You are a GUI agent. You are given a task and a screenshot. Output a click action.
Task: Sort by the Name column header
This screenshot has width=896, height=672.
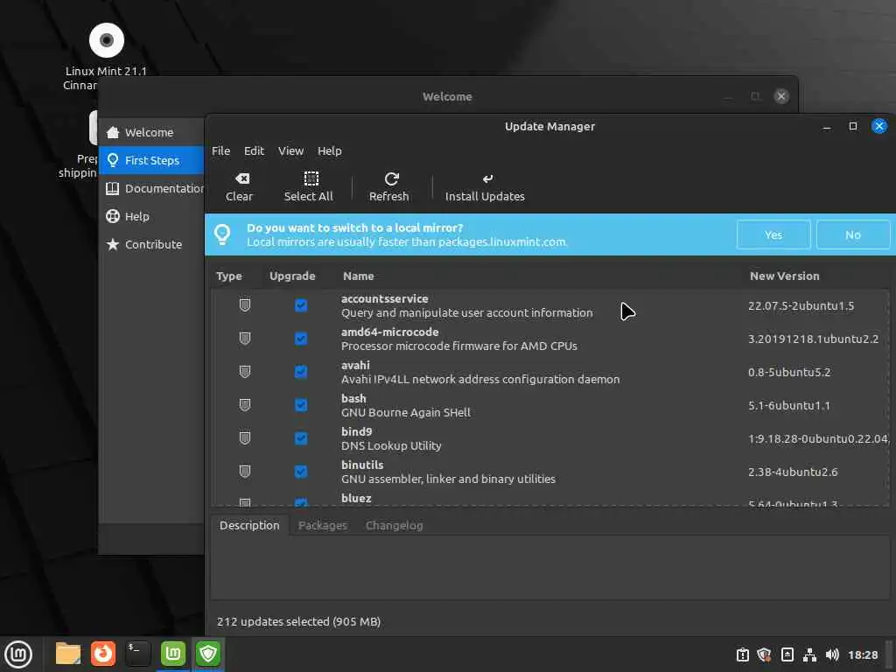pyautogui.click(x=358, y=276)
